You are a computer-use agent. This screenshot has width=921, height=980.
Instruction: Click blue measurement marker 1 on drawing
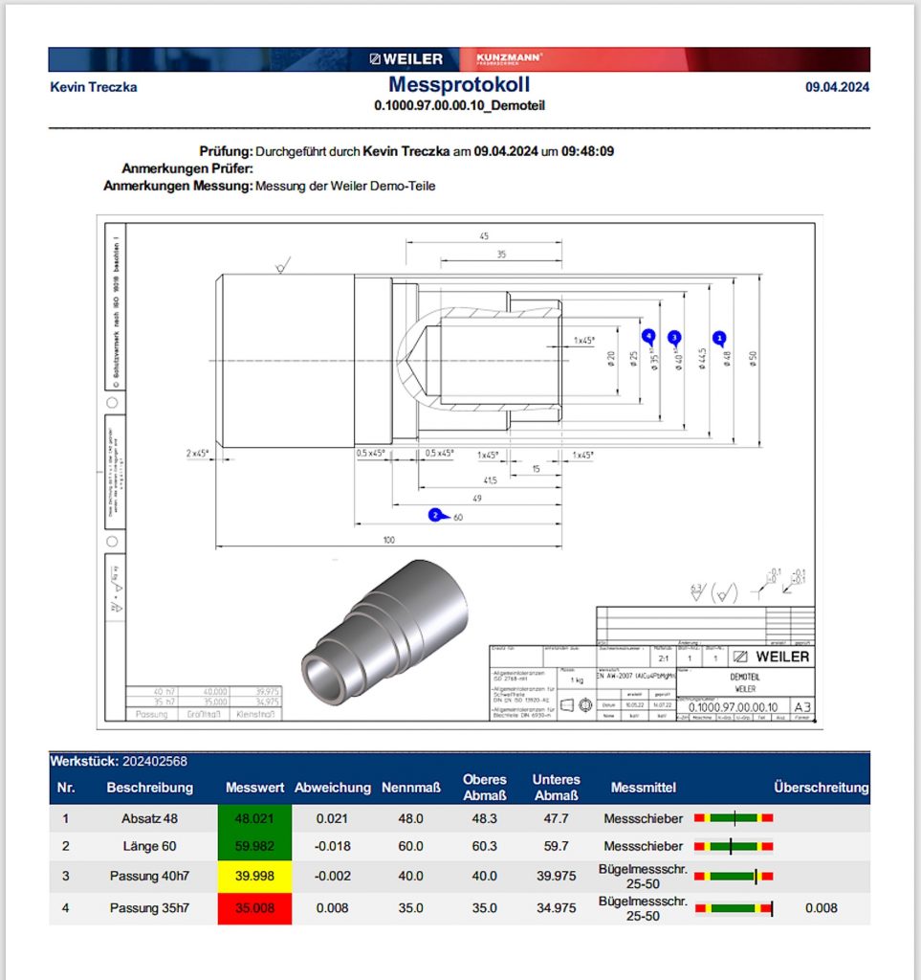pos(721,337)
